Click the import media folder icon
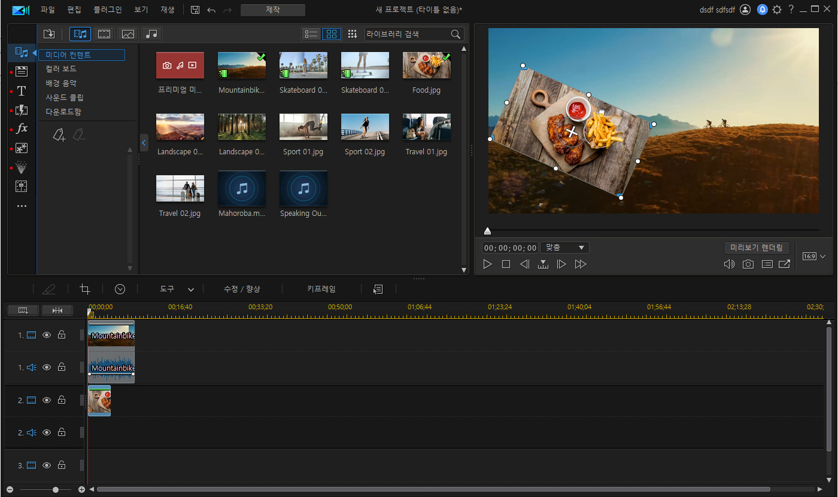The width and height of the screenshot is (838, 497). point(49,34)
